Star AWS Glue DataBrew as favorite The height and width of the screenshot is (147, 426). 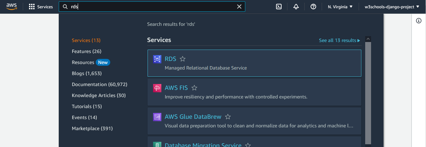point(228,117)
